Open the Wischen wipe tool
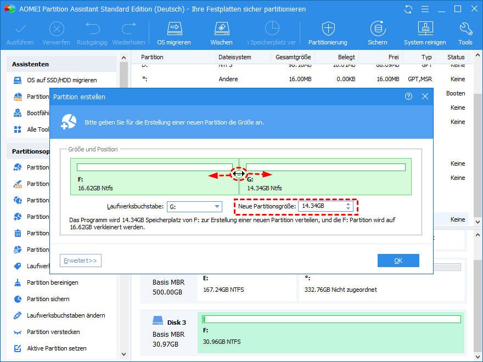The height and width of the screenshot is (362, 483). pyautogui.click(x=222, y=33)
